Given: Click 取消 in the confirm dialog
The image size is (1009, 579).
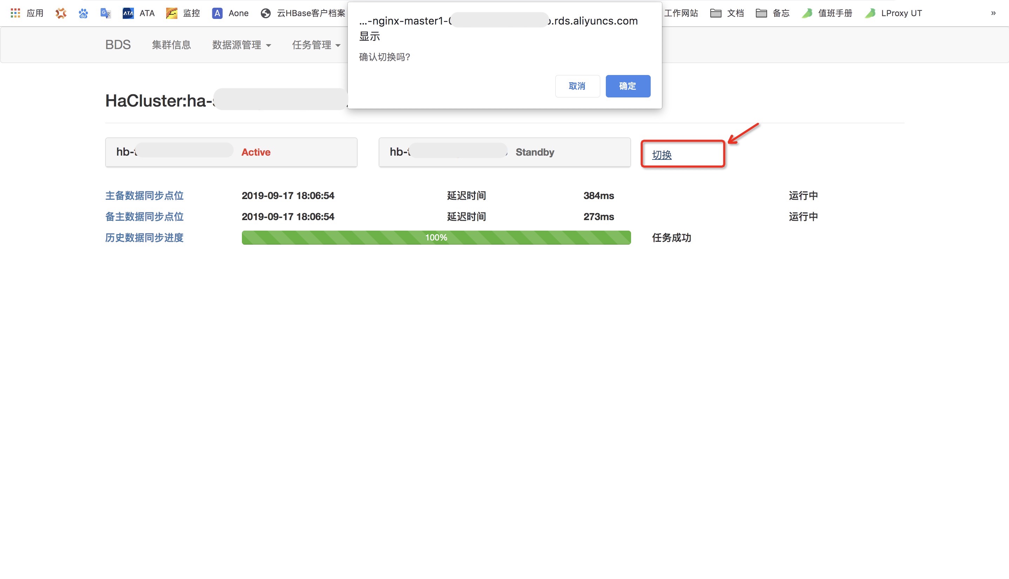Looking at the screenshot, I should [577, 86].
